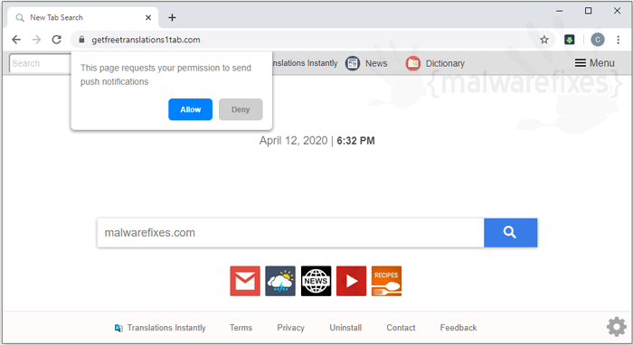Select the New Tab Search tab

(83, 17)
